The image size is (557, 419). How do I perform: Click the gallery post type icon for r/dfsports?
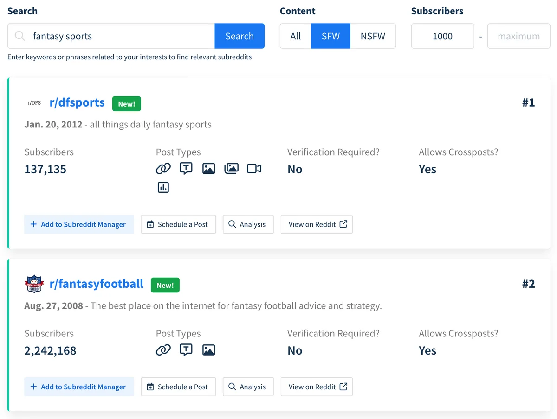pos(231,168)
